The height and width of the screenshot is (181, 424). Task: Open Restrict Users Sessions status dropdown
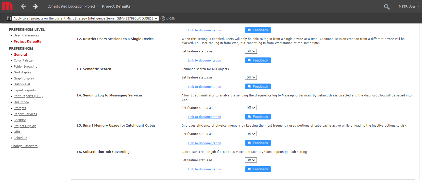click(250, 51)
